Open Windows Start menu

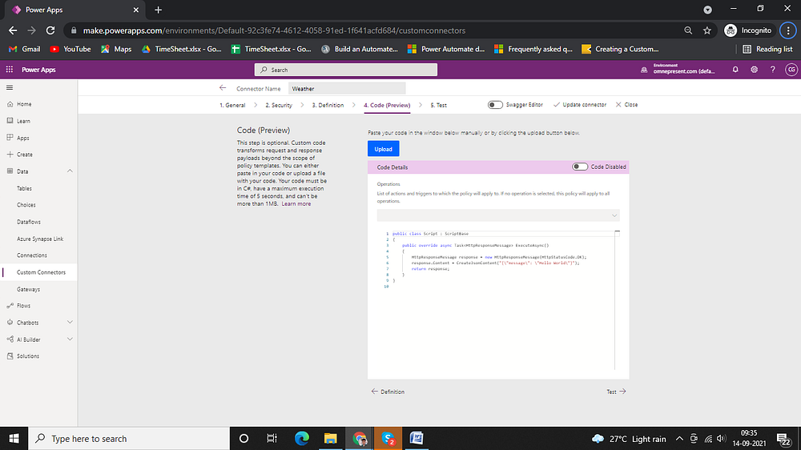tap(14, 439)
